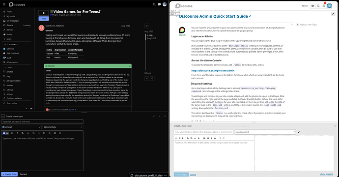Click drag handle atop light composer
The height and width of the screenshot is (177, 339).
[x=254, y=122]
